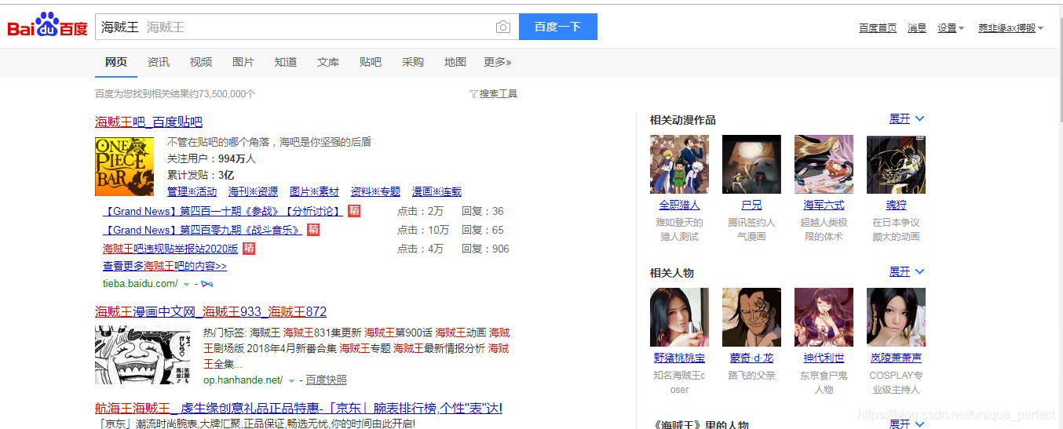
Task: Open 【Grand News】第四百一十期《参战》 post
Action: click(223, 211)
